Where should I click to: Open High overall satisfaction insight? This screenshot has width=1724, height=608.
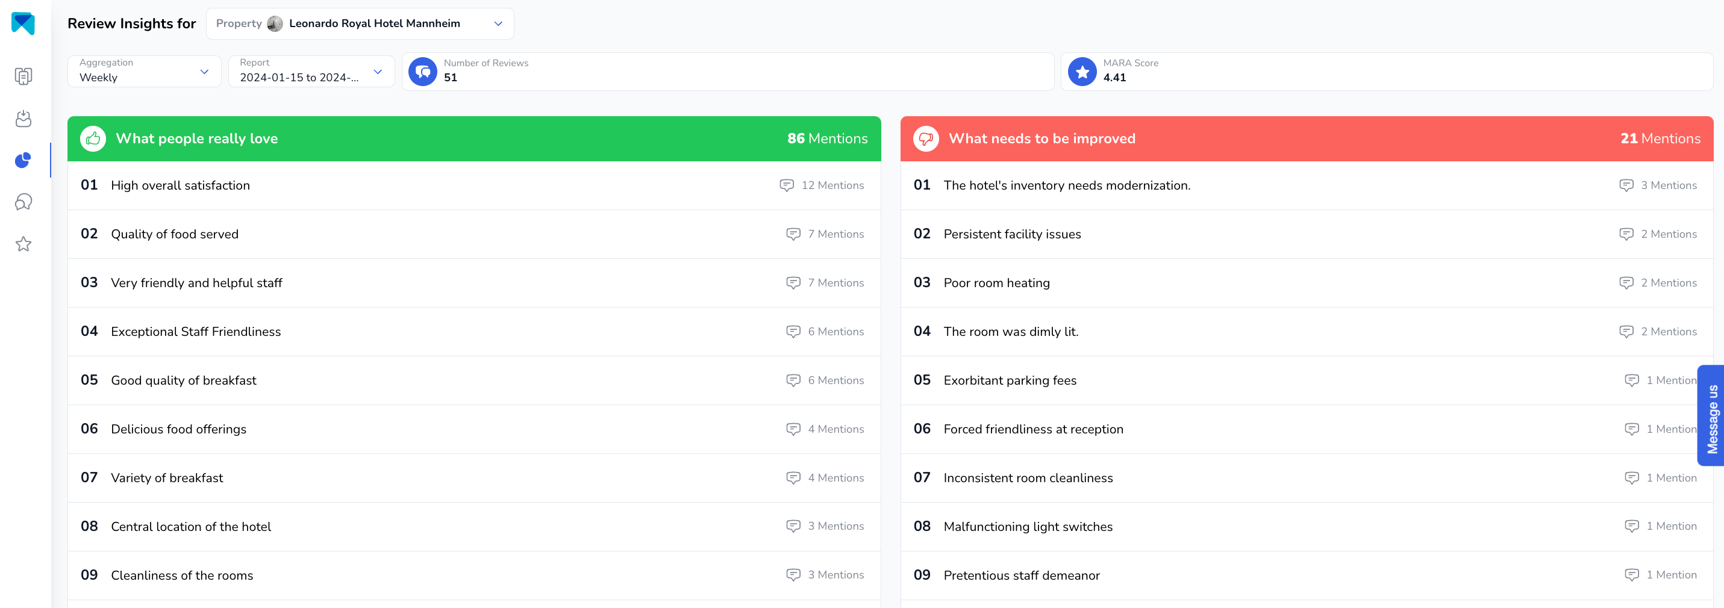474,185
